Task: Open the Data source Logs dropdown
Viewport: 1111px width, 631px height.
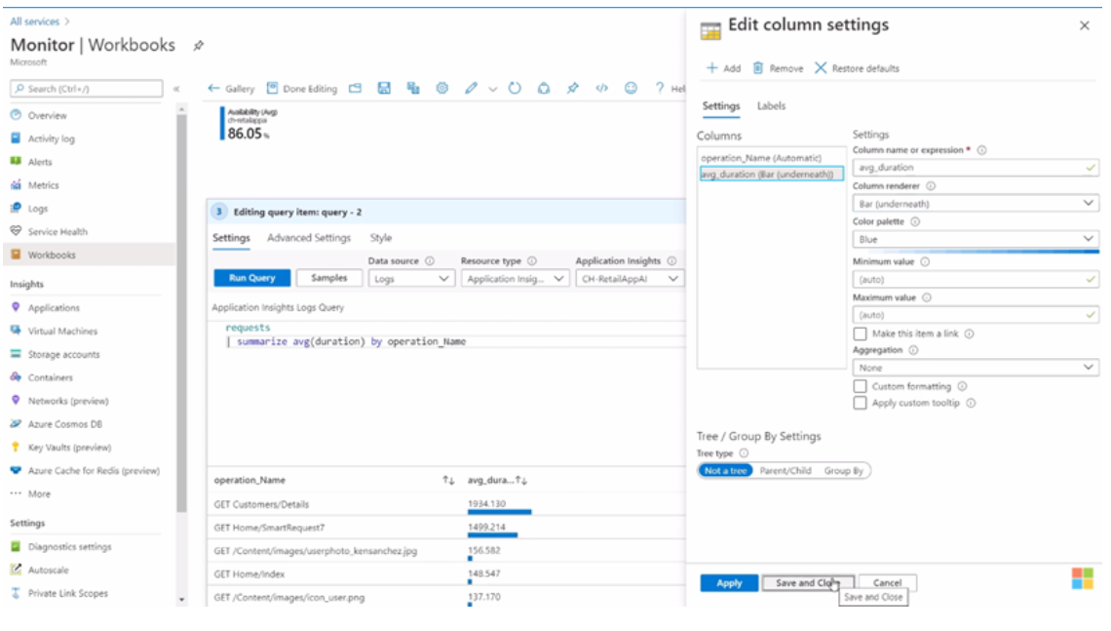Action: click(x=411, y=279)
